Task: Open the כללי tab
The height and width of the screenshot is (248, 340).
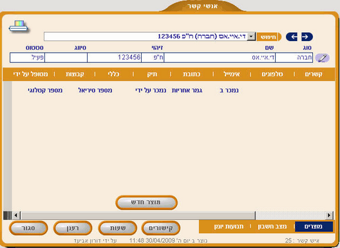Action: (113, 75)
